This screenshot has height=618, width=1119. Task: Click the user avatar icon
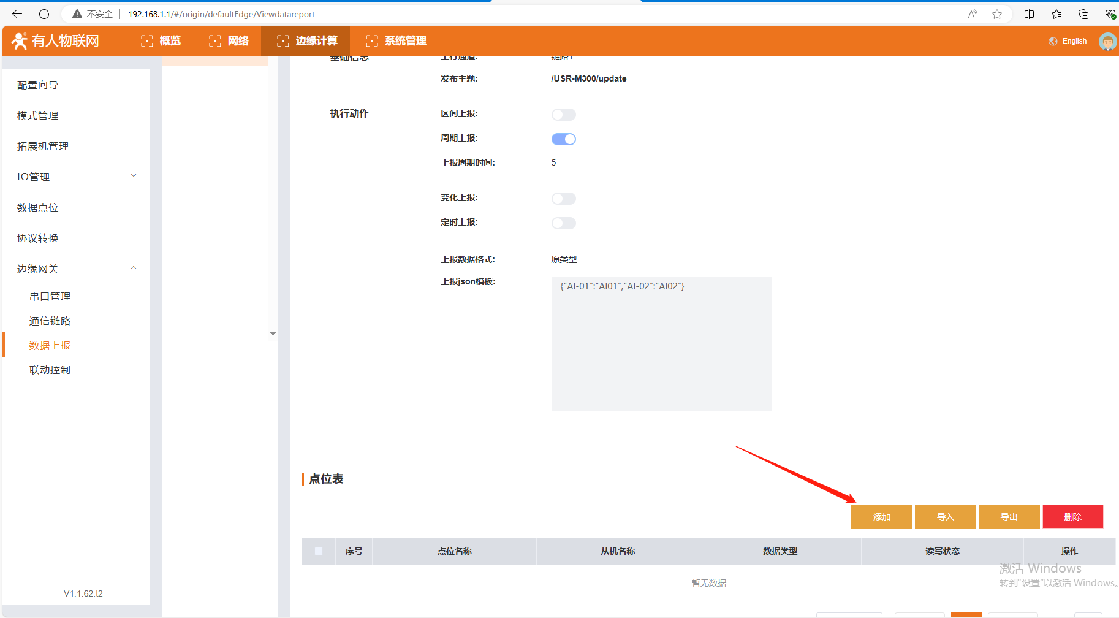(1107, 42)
